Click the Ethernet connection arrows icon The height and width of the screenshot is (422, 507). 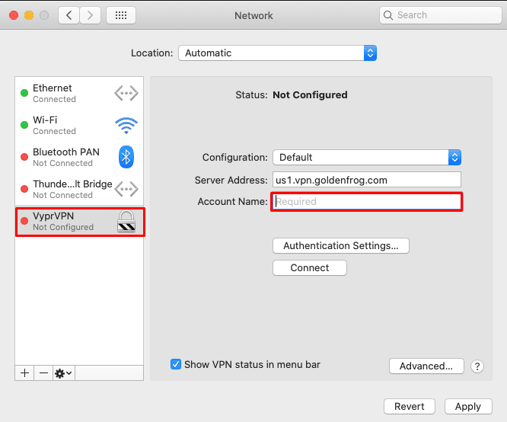(x=126, y=94)
